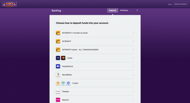Choose the Flexepin label
190x103 pixels.
[65, 91]
